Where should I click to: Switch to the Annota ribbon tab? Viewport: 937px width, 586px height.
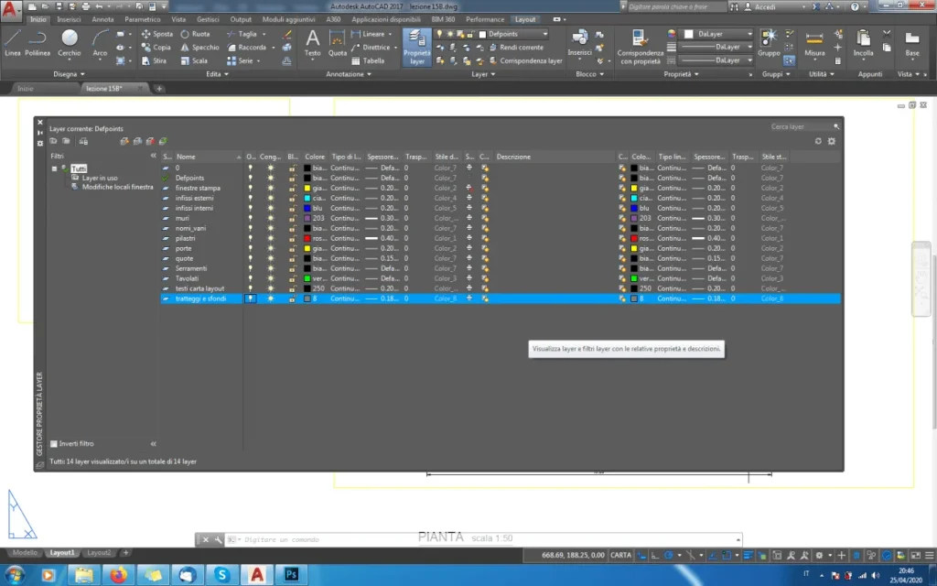[102, 19]
